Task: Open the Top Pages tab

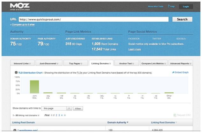Action: coord(76,63)
